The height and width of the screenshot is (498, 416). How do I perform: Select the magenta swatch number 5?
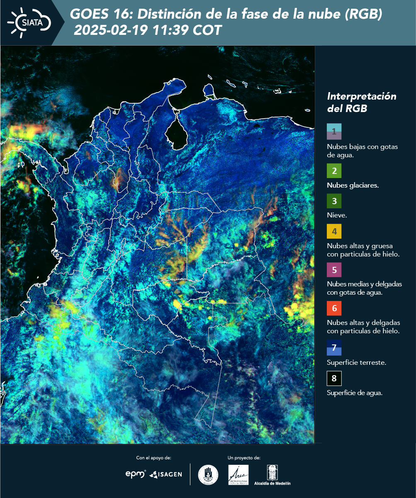(x=334, y=270)
